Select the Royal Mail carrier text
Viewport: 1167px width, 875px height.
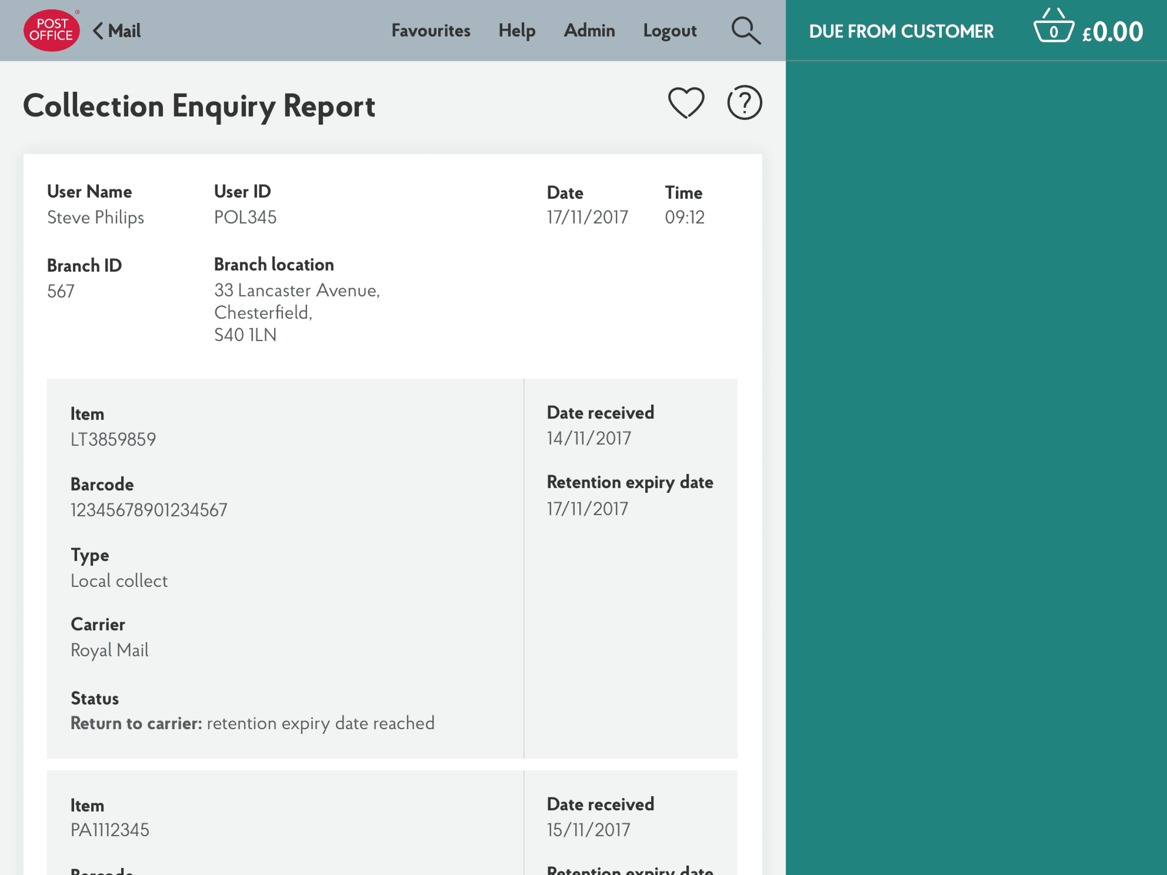[x=110, y=650]
